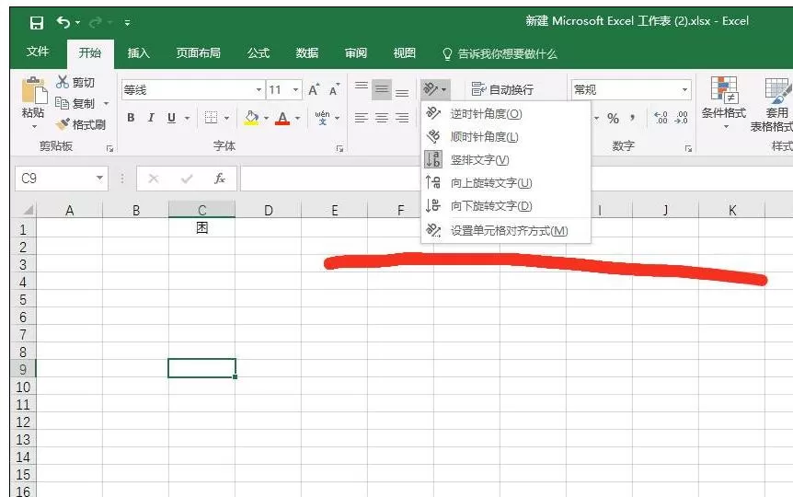Switch to the 页面布局 tab
The width and height of the screenshot is (793, 497).
199,52
